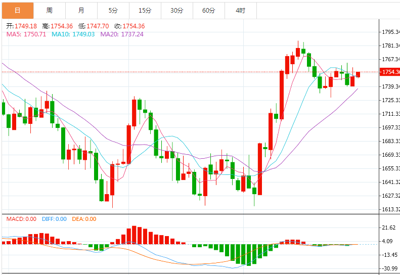Viewport: 400px width, 275px height.
Task: Open the 5分 timeframe tab
Action: click(113, 11)
